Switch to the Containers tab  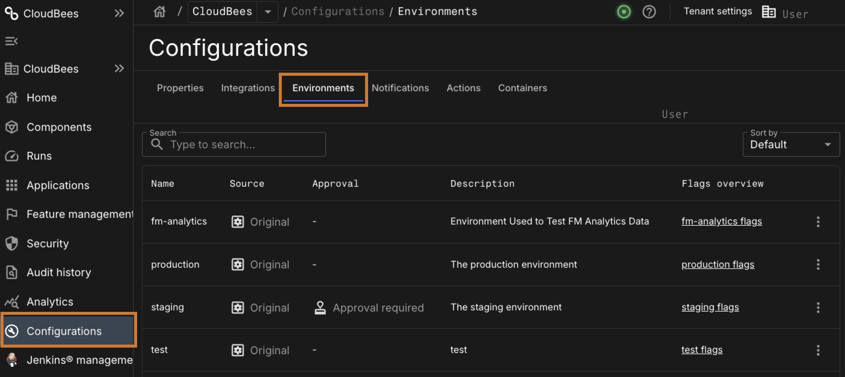click(522, 88)
